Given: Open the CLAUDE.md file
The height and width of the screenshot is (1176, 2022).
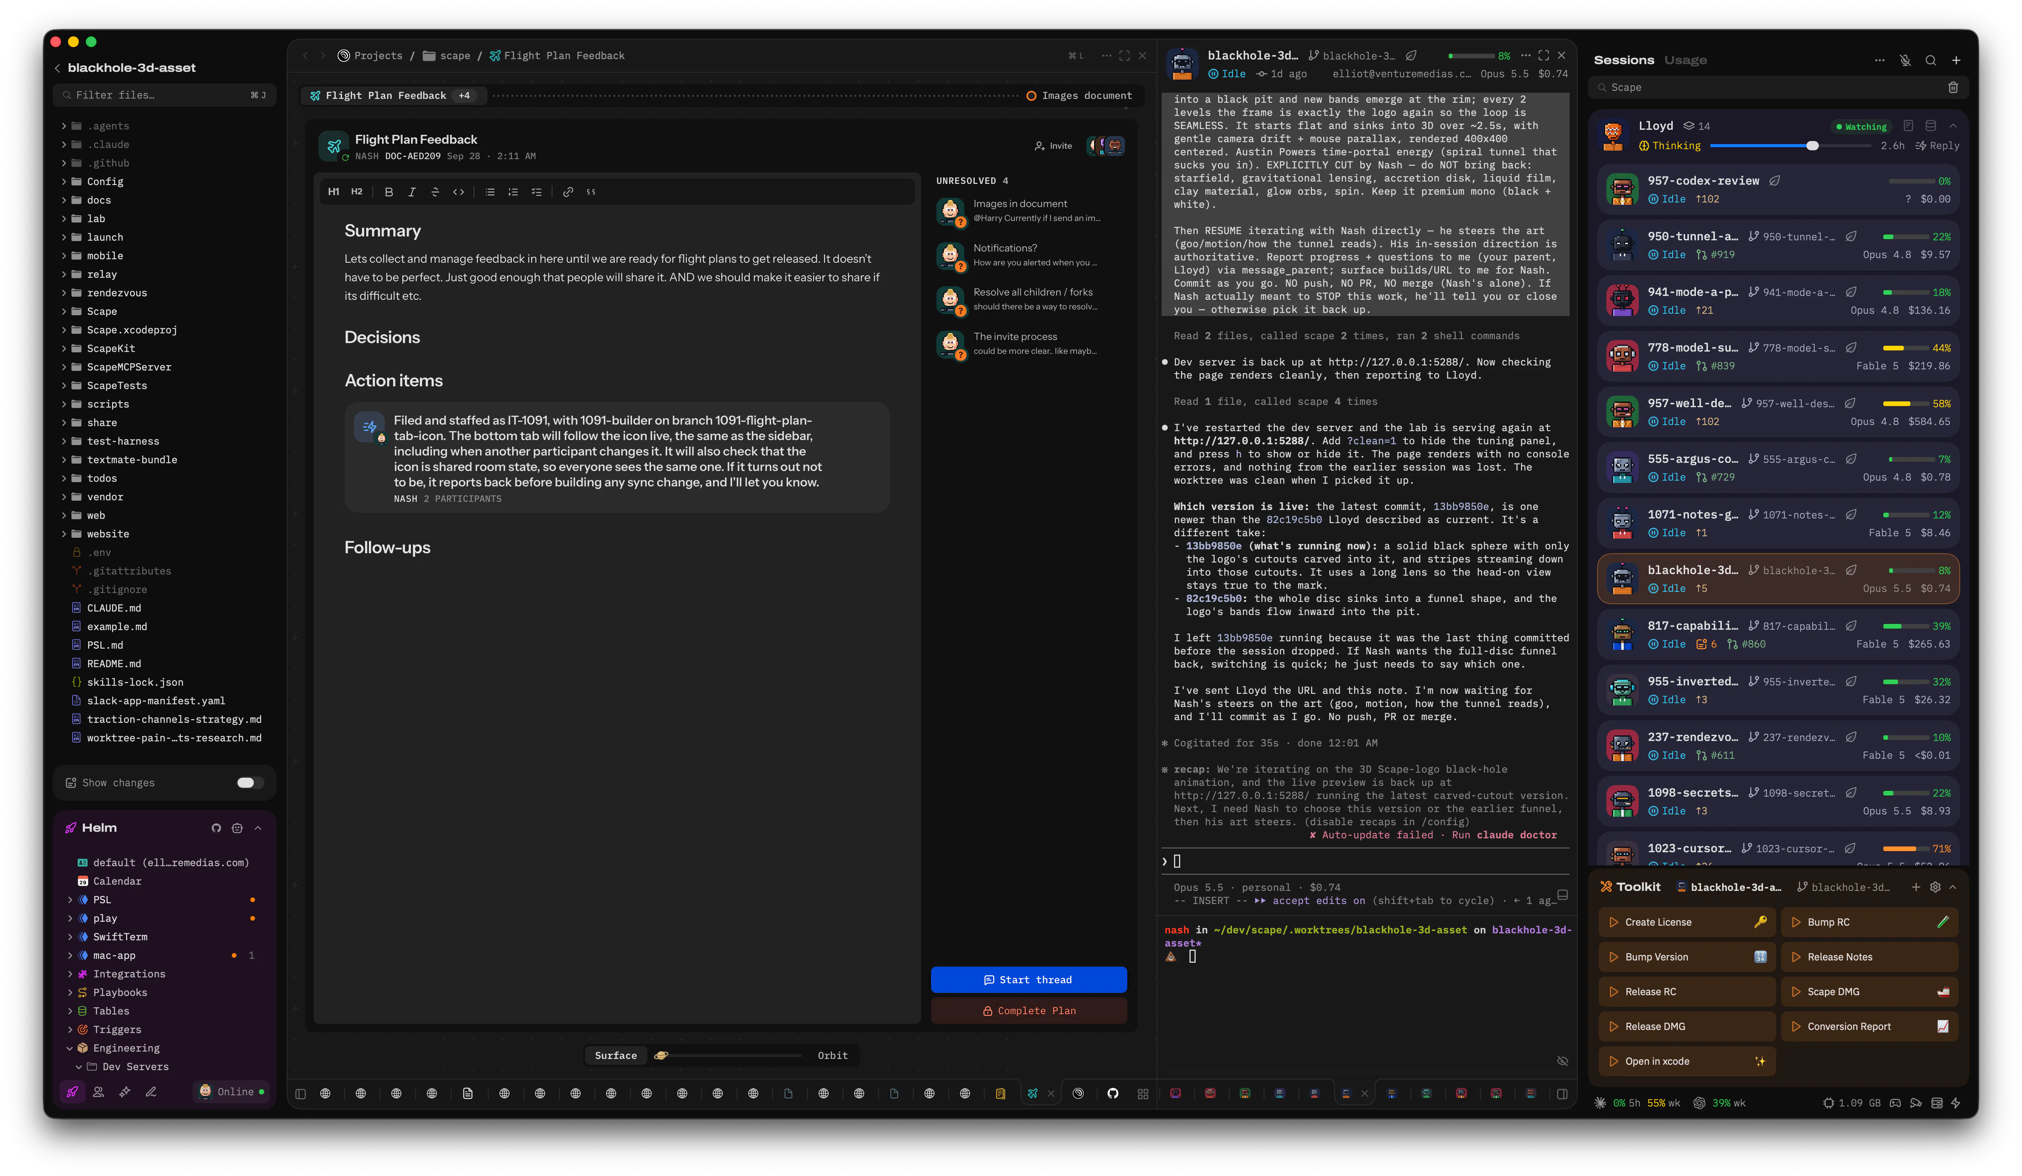Looking at the screenshot, I should [x=114, y=608].
